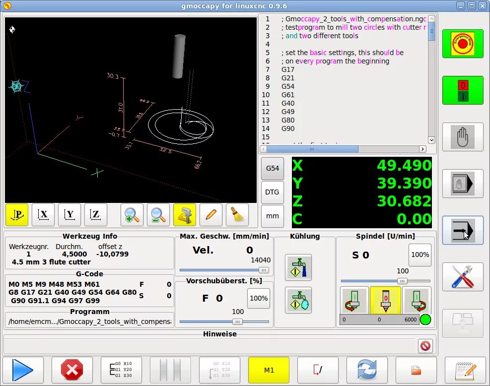Screen dimensions: 490x386
Task: Click the Z axis DRO value 30.682
Action: pyautogui.click(x=404, y=201)
